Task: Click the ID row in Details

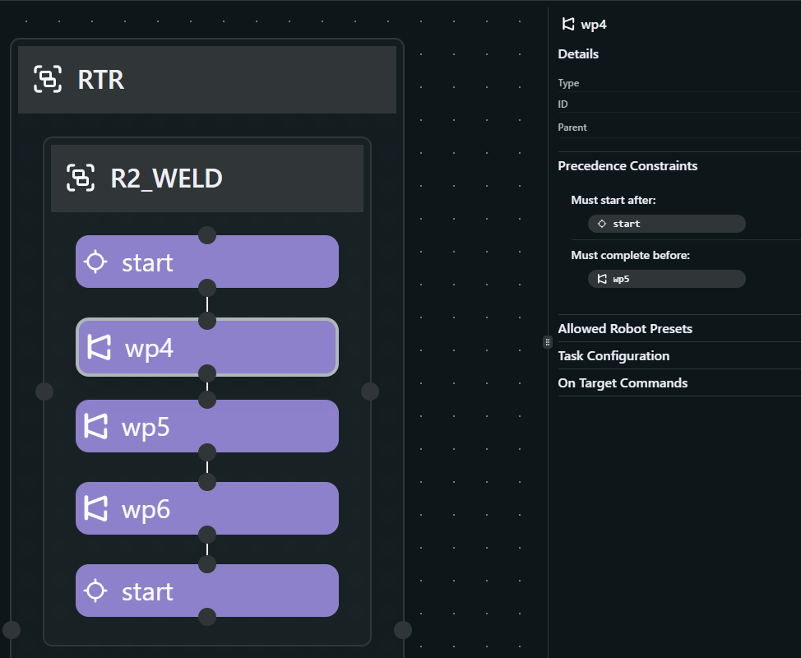Action: (x=679, y=104)
